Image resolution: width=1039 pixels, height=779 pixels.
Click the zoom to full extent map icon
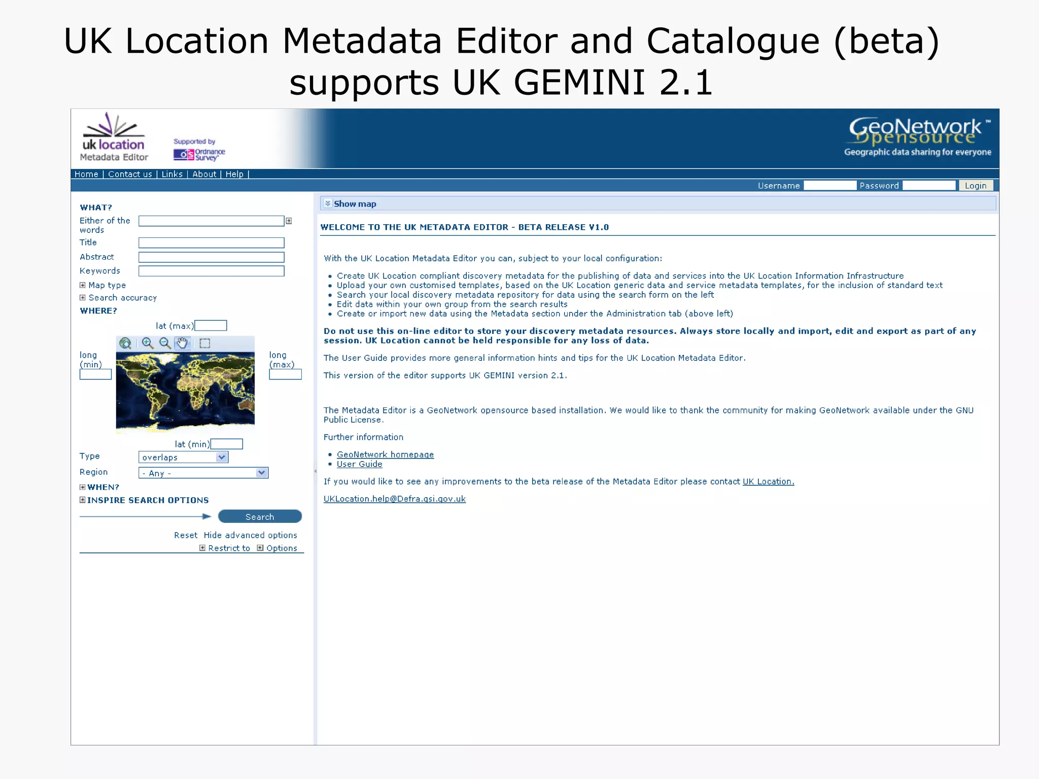(125, 343)
